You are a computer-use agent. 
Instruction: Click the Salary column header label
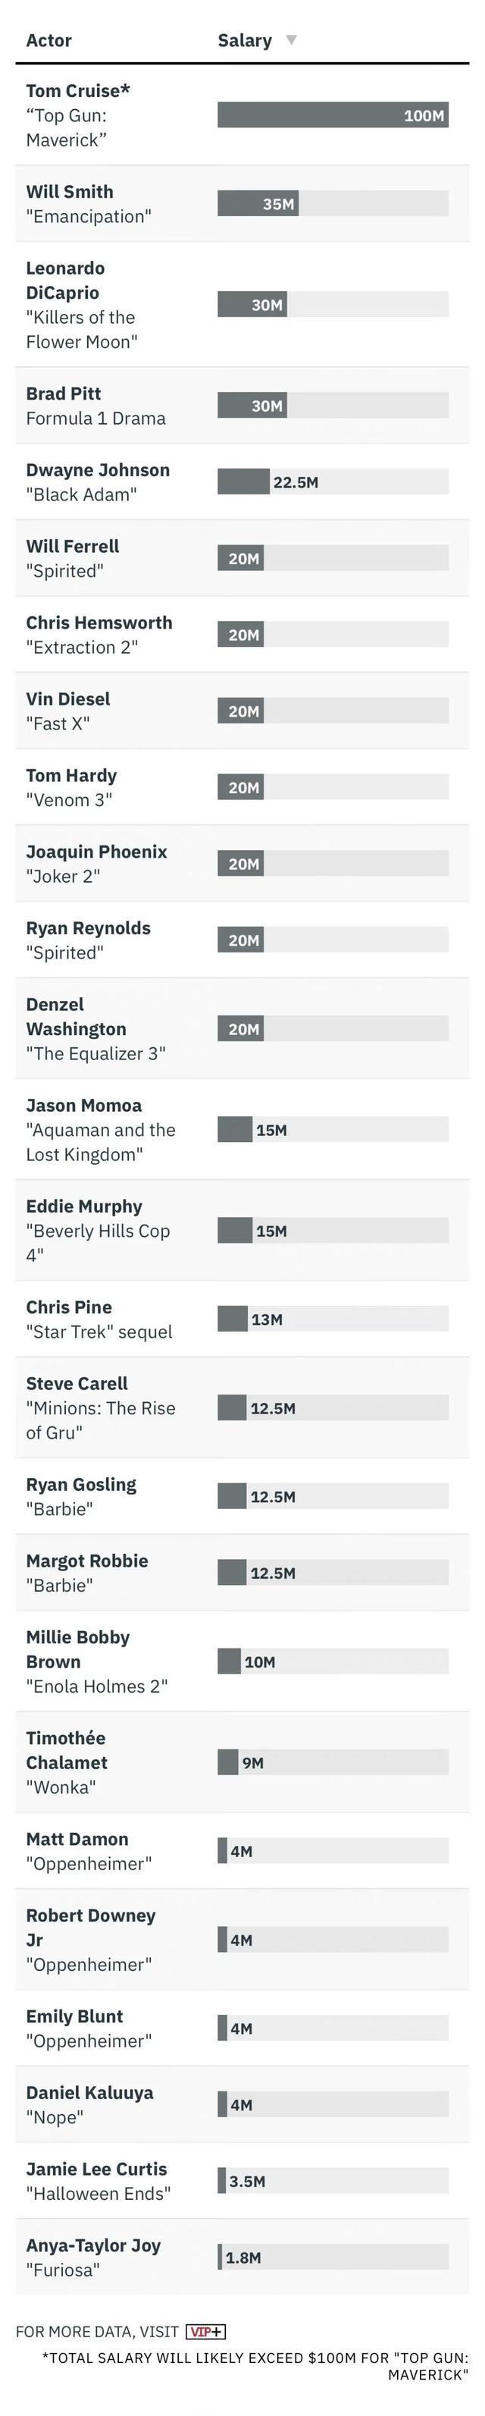tap(244, 40)
